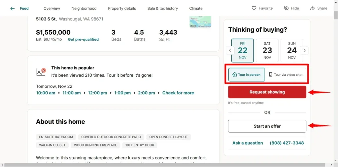Click the Favorite heart icon

(x=254, y=8)
